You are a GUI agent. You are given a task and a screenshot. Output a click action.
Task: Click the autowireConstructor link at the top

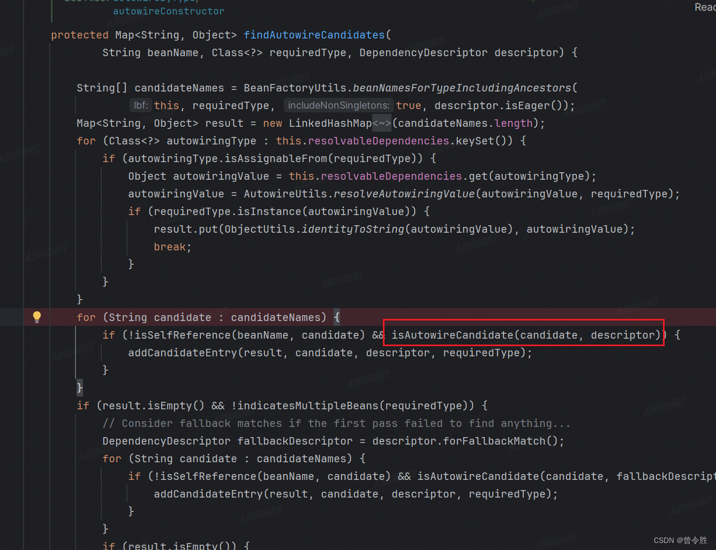tap(169, 11)
